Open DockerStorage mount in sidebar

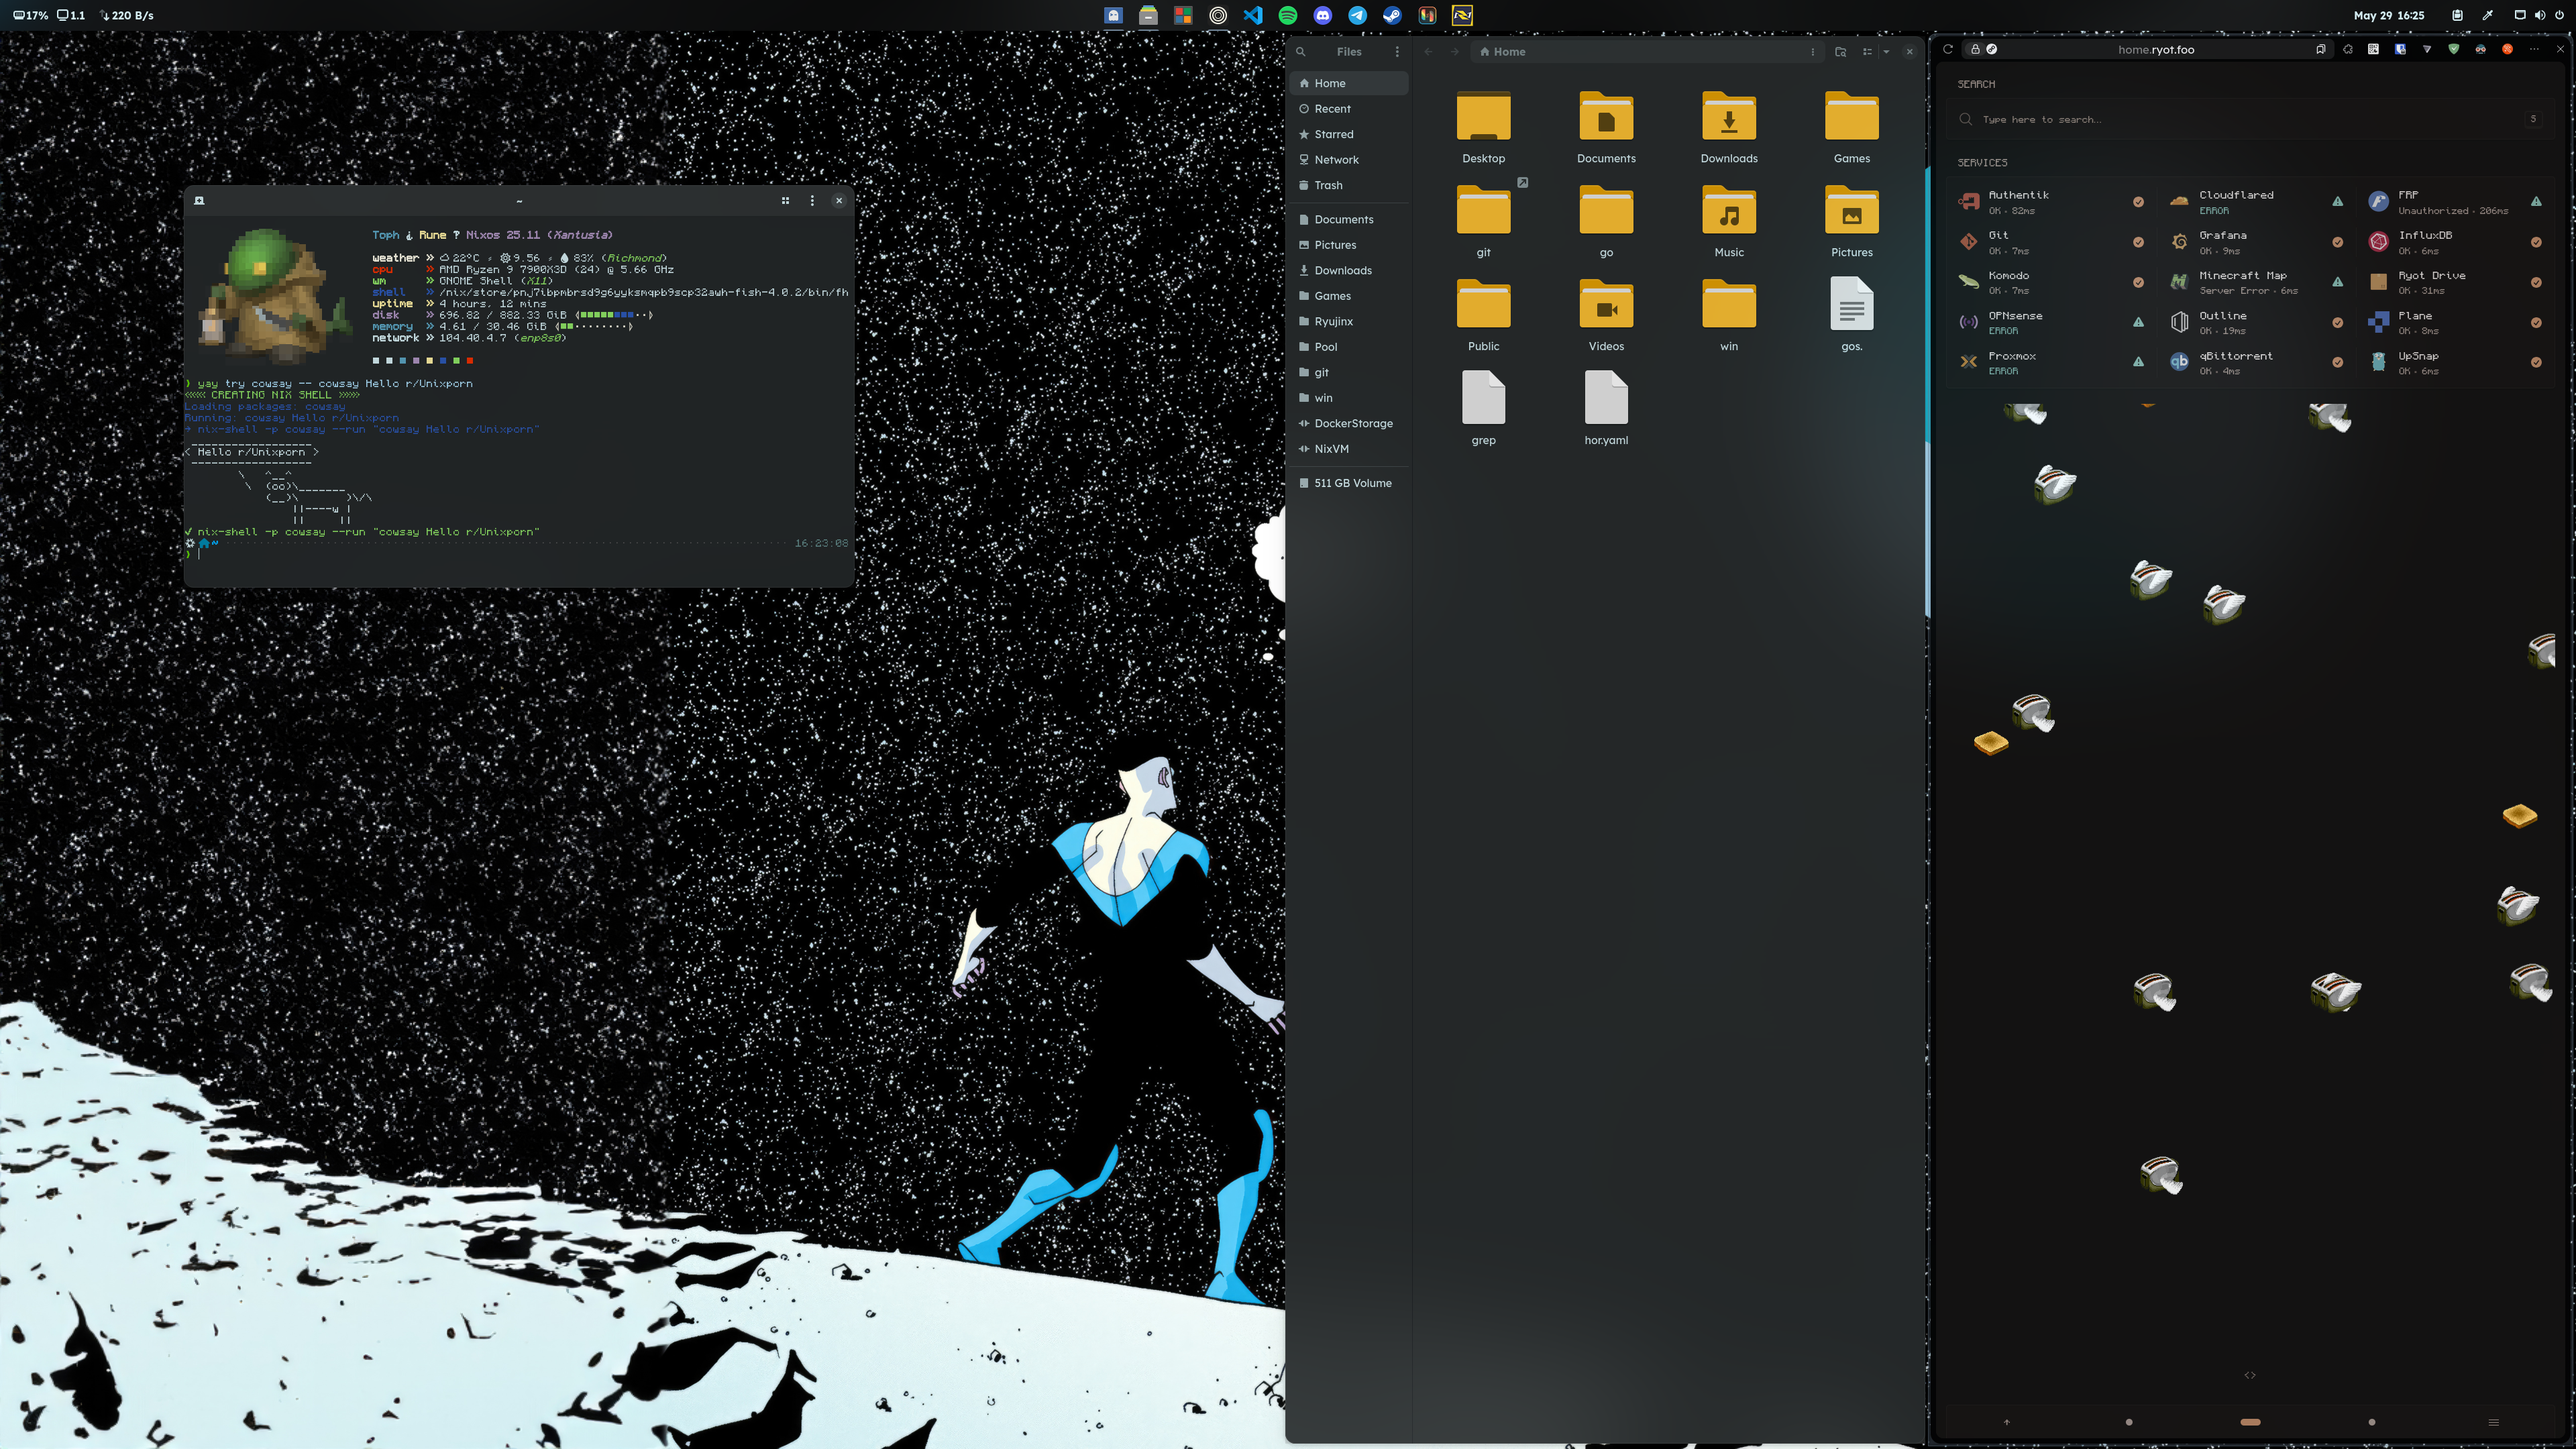click(1349, 423)
